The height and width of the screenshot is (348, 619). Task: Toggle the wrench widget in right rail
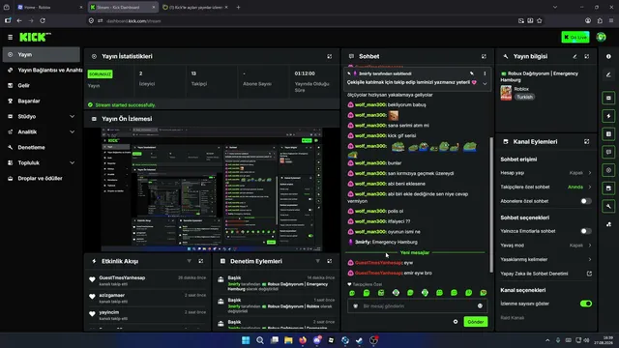coord(608,206)
